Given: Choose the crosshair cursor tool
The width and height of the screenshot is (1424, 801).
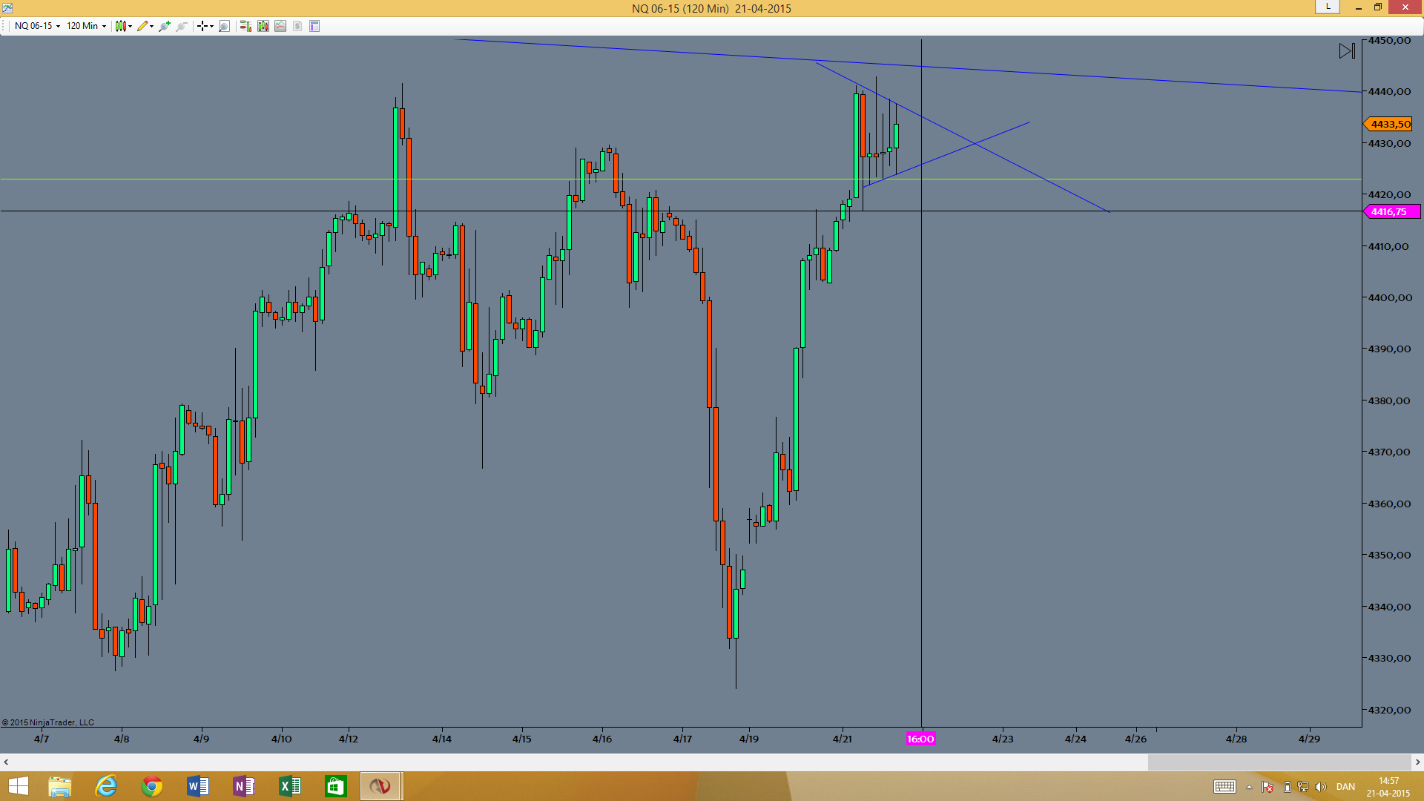Looking at the screenshot, I should point(205,26).
